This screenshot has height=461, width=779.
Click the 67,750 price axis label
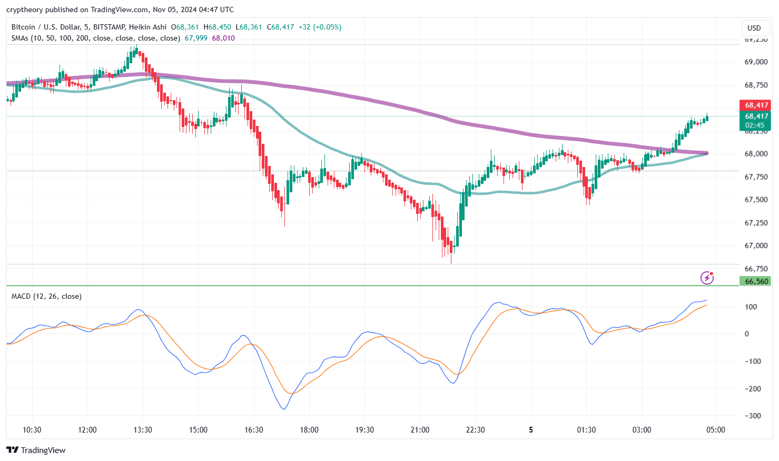(x=756, y=177)
